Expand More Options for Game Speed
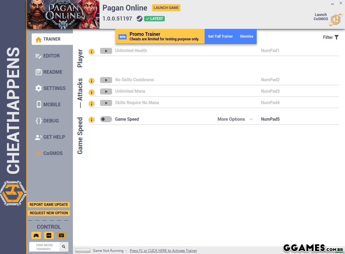 pyautogui.click(x=235, y=119)
